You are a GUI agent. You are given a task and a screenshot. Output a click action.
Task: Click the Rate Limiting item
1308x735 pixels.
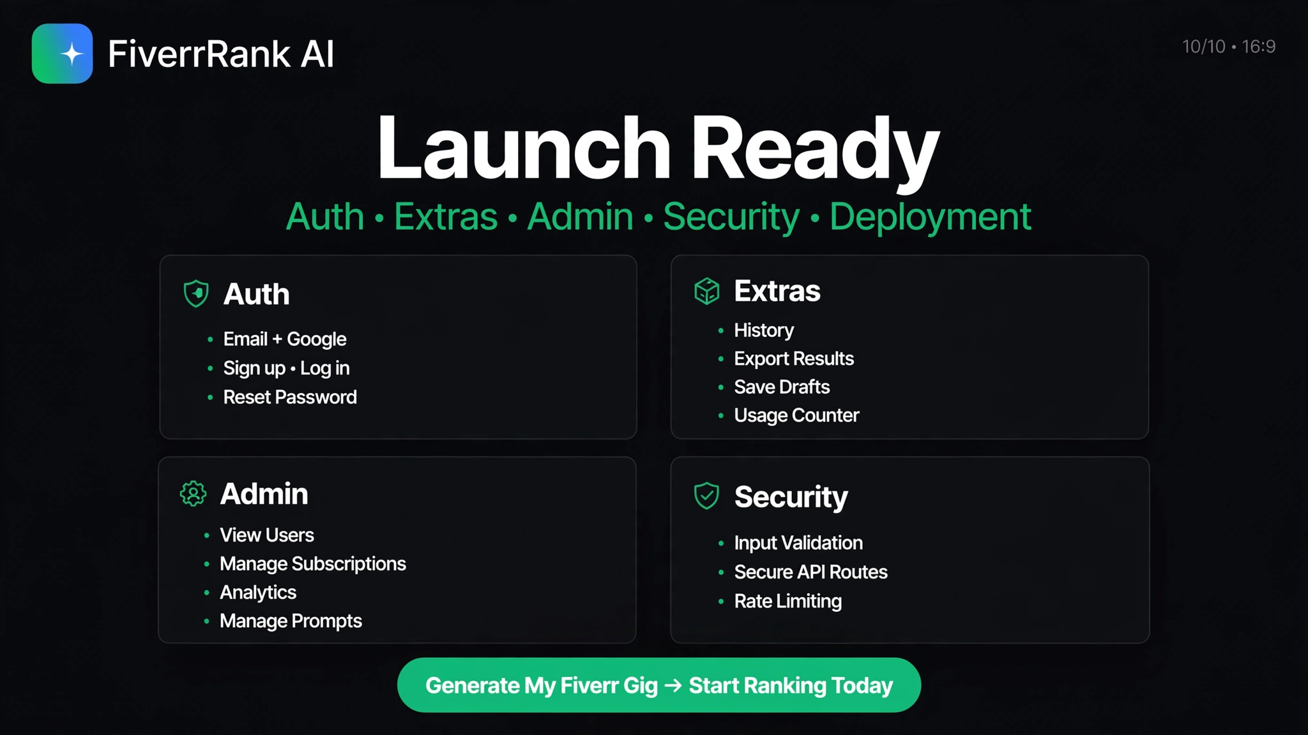788,602
